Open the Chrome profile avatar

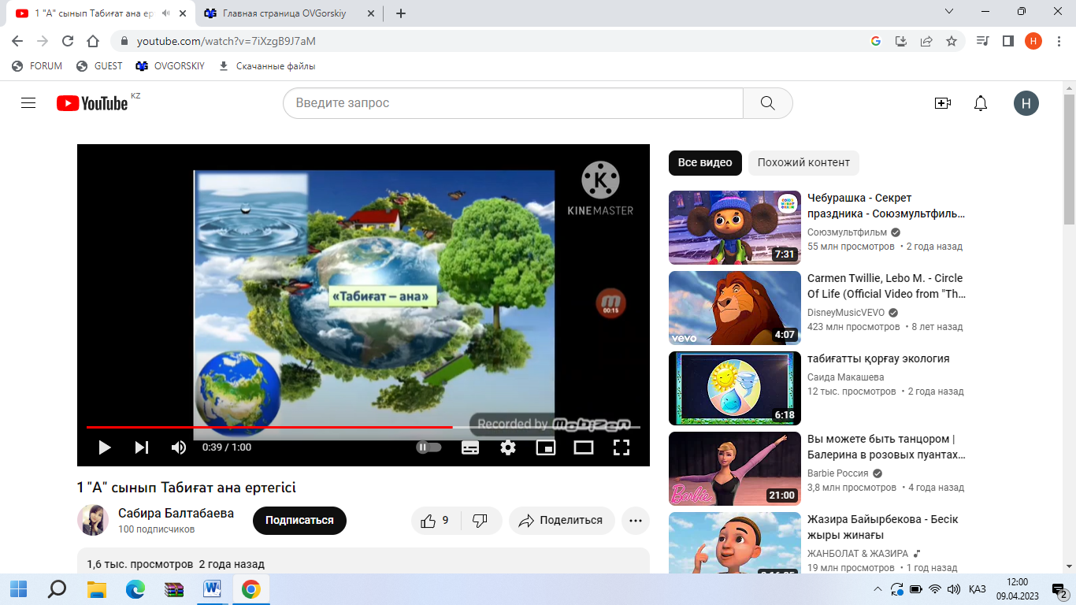tap(1033, 41)
